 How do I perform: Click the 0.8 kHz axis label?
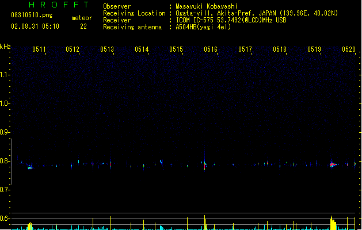(5, 161)
